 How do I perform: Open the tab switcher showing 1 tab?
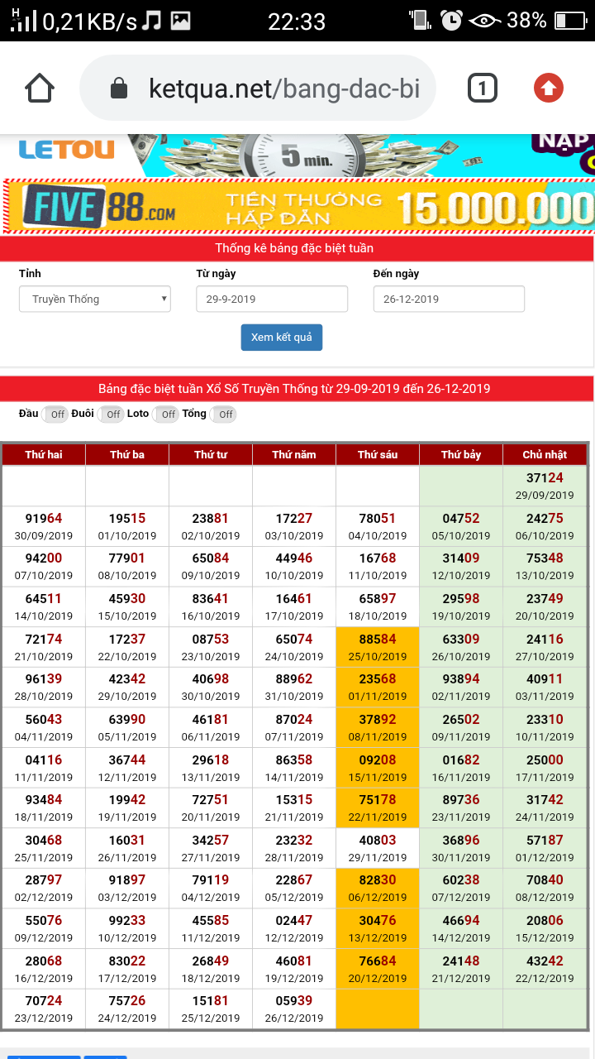tap(483, 88)
